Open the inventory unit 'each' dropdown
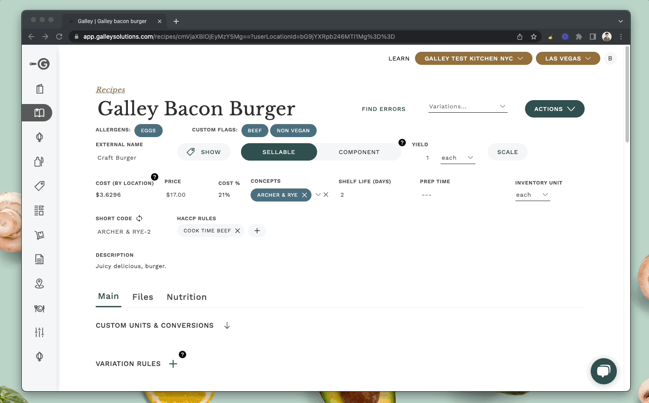Screen dimensions: 649x403 pyautogui.click(x=532, y=195)
